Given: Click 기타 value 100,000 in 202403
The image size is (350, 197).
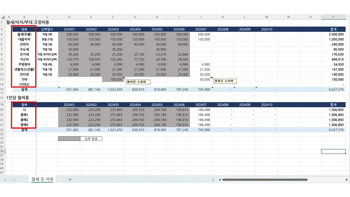Looking at the screenshot, I should [x=113, y=79].
